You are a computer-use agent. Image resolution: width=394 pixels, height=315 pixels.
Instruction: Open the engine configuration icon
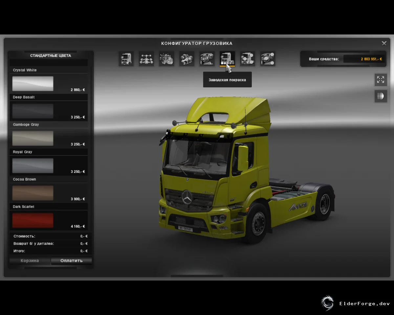tap(167, 59)
